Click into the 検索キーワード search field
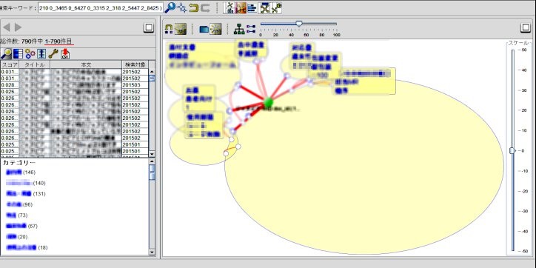 tap(100, 8)
